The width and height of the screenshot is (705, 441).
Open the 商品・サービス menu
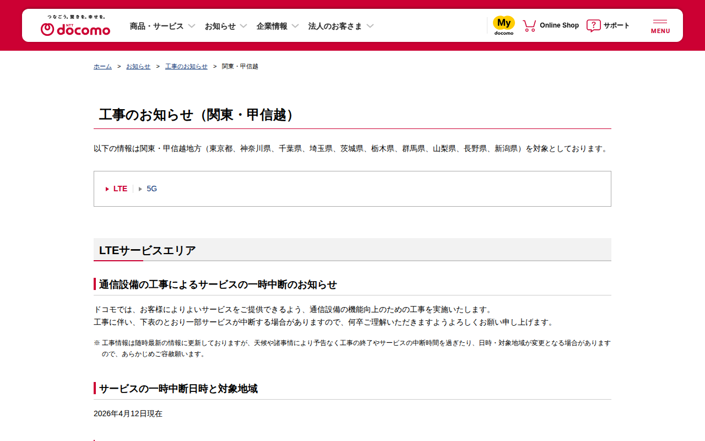point(156,26)
